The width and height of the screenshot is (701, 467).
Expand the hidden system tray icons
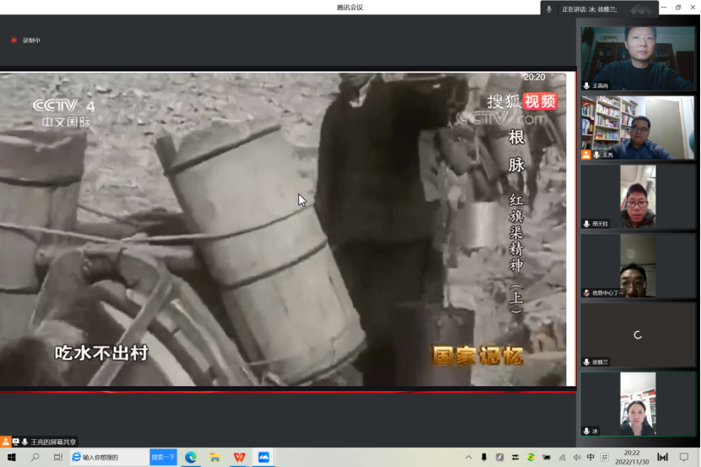[469, 457]
